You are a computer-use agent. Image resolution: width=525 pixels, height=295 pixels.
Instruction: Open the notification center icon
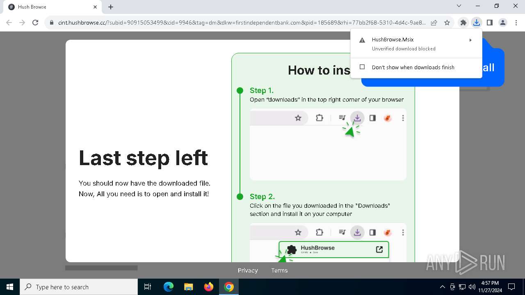511,287
